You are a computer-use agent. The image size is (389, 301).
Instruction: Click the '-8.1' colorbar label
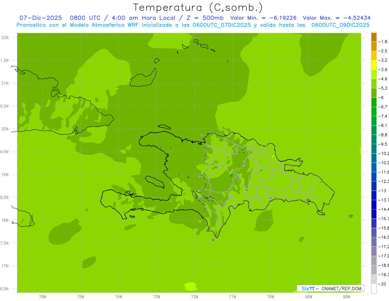click(x=383, y=125)
